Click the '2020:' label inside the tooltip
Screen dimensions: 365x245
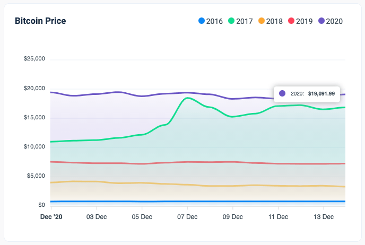point(297,93)
